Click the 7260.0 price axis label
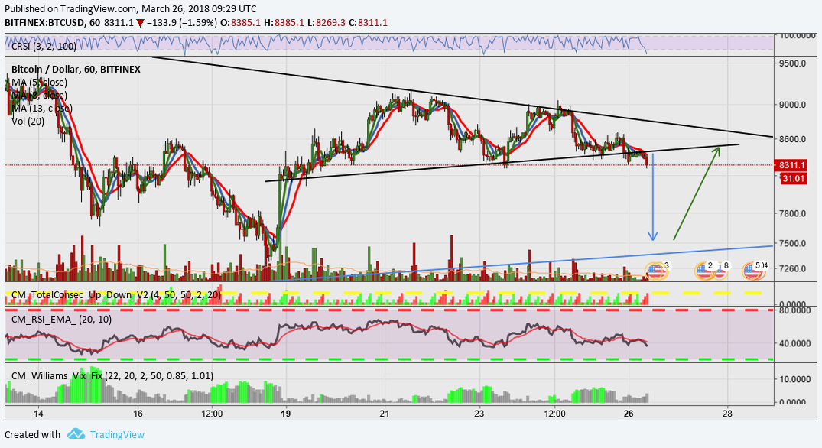 pos(791,269)
